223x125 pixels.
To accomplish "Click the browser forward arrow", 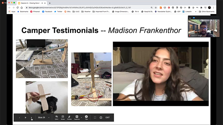I will click(13, 8).
